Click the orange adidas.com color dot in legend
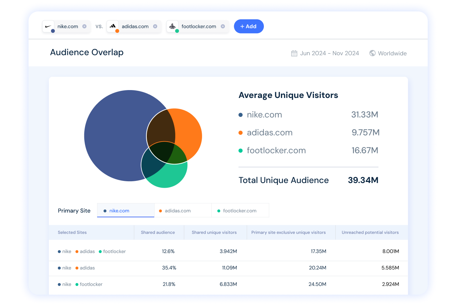Screen dimensions: 457x306 241,133
